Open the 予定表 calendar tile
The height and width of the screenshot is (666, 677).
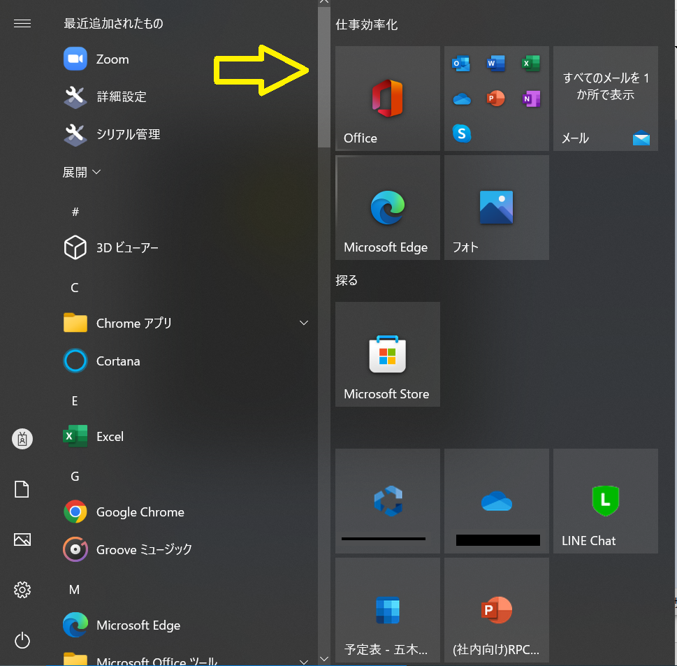[388, 610]
